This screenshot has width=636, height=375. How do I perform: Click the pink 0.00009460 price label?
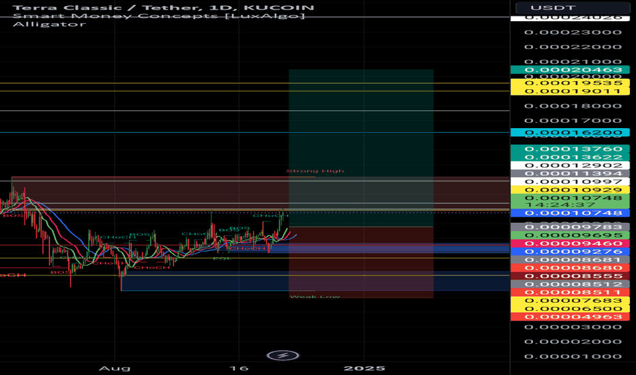[x=570, y=243]
